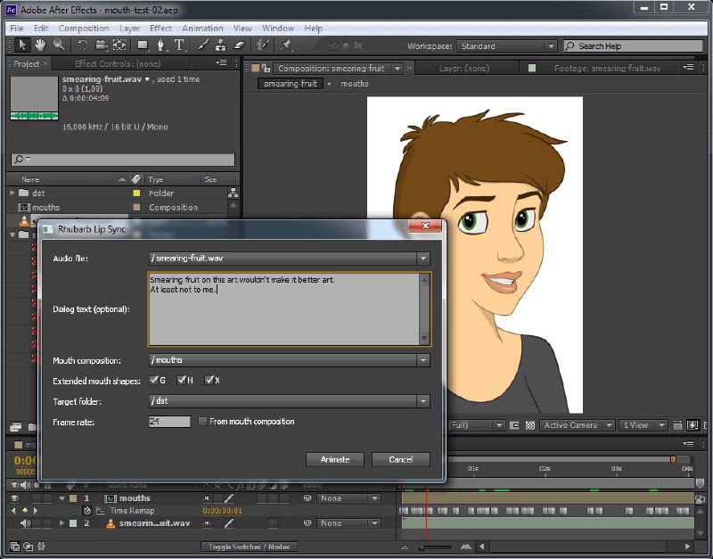Select the Hand tool
This screenshot has height=559, width=713.
tap(40, 45)
